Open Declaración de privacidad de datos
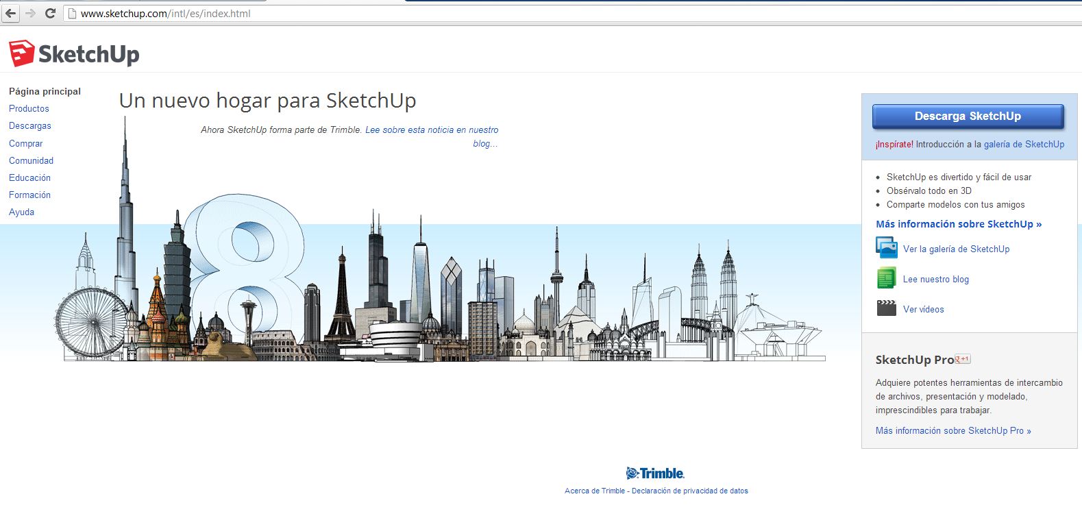 [x=690, y=491]
